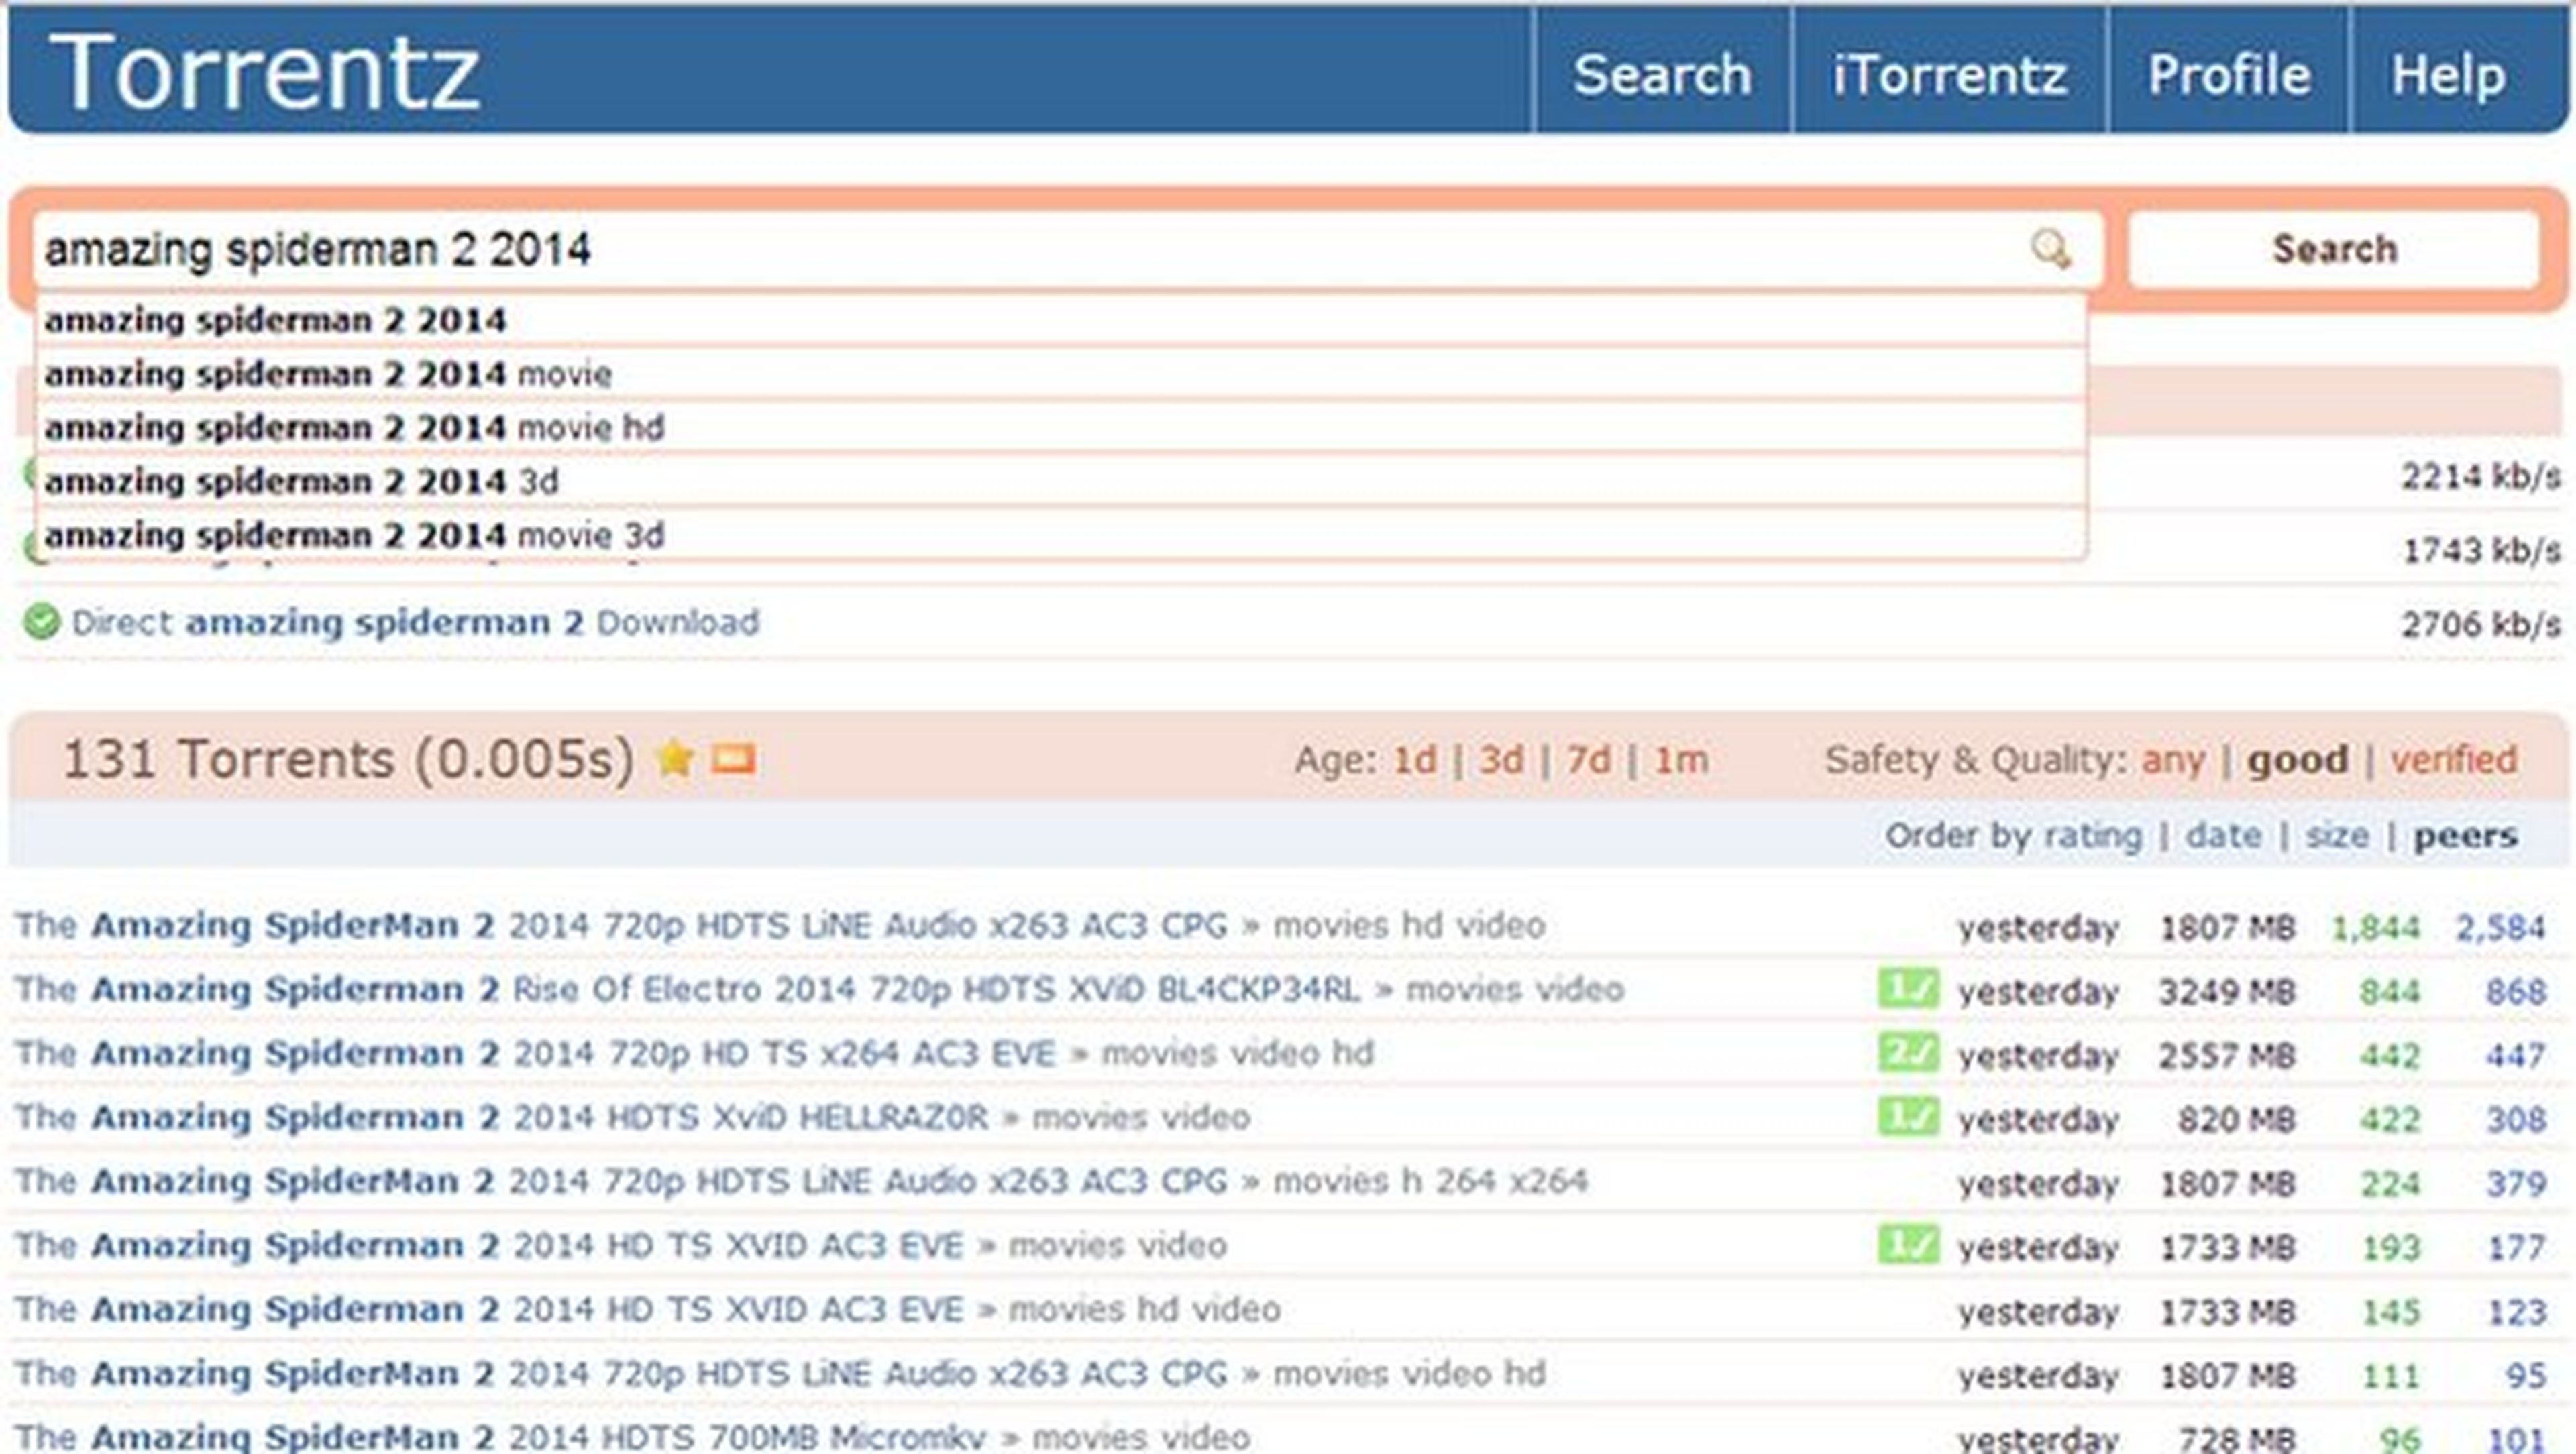This screenshot has width=2576, height=1454.
Task: Select suggestion 'amazing spiderman 2 2014 3d'
Action: 1061,482
